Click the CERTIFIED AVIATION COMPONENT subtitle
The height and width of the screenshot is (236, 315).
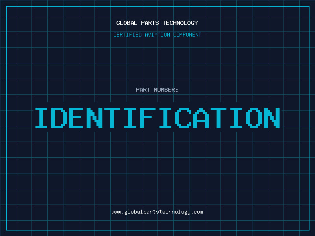(157, 35)
